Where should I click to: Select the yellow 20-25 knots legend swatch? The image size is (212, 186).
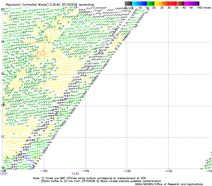[158, 3]
